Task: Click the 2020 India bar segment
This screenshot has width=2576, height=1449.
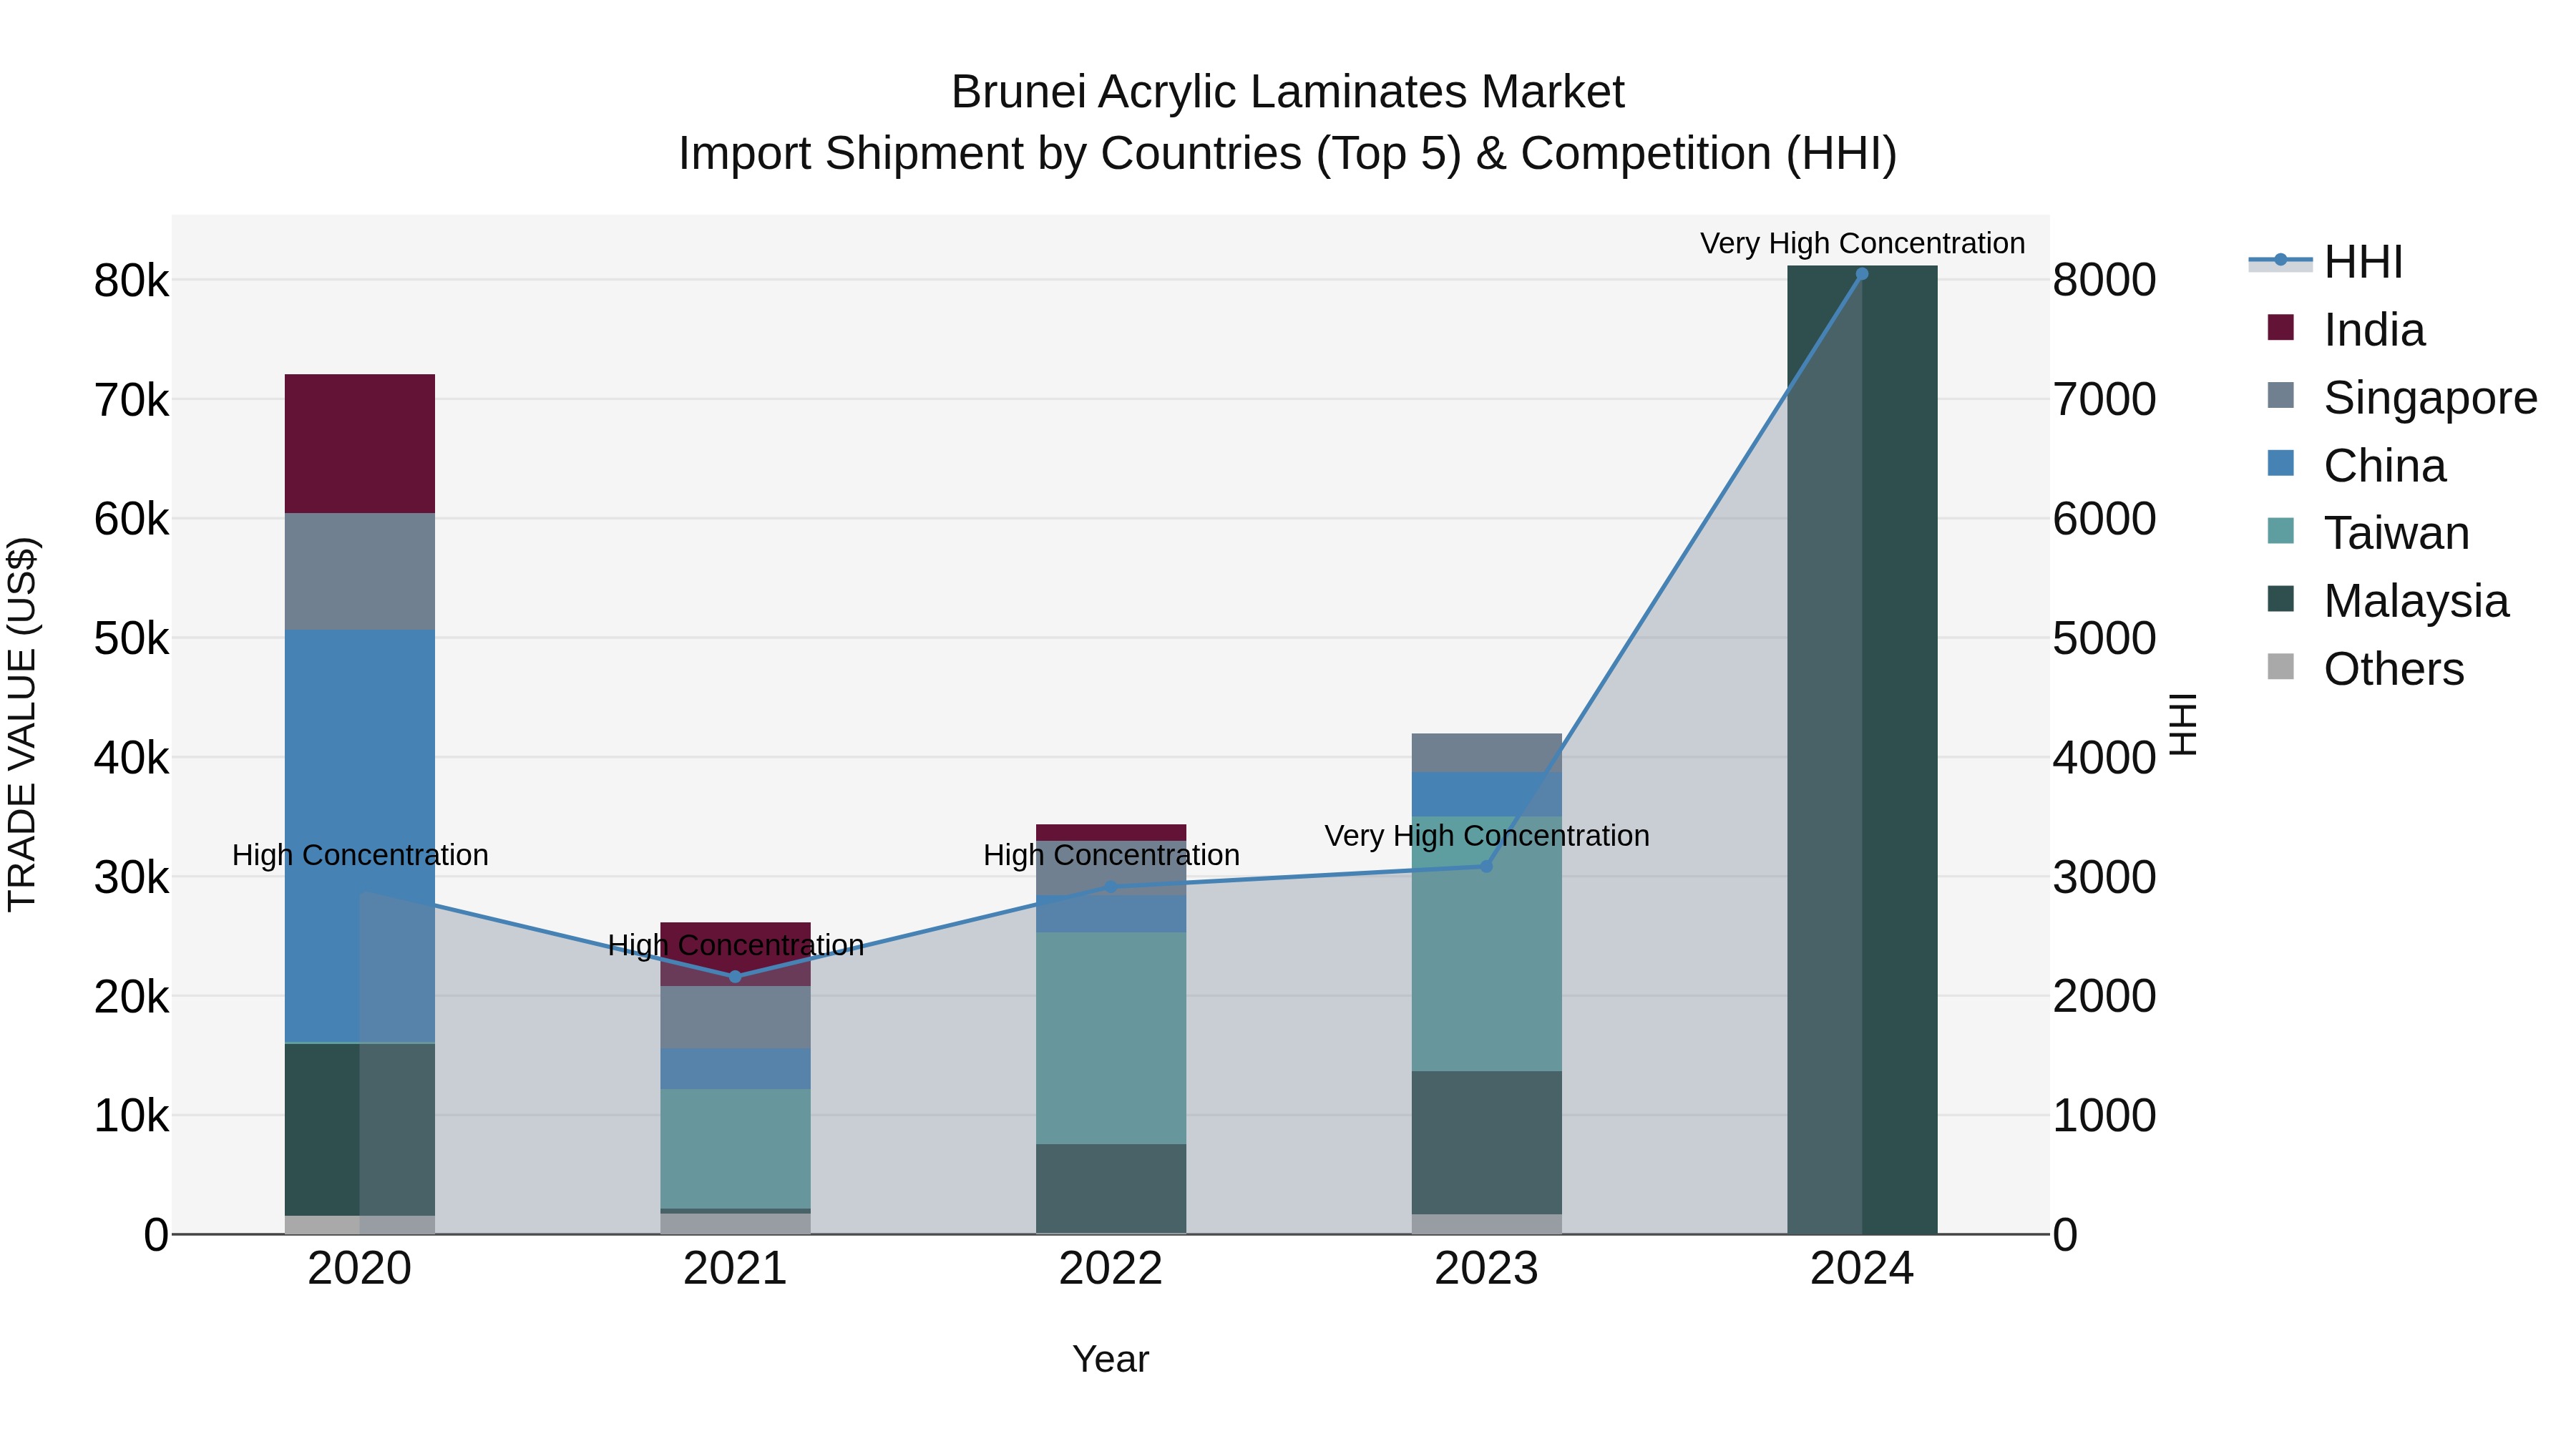Action: tap(360, 444)
